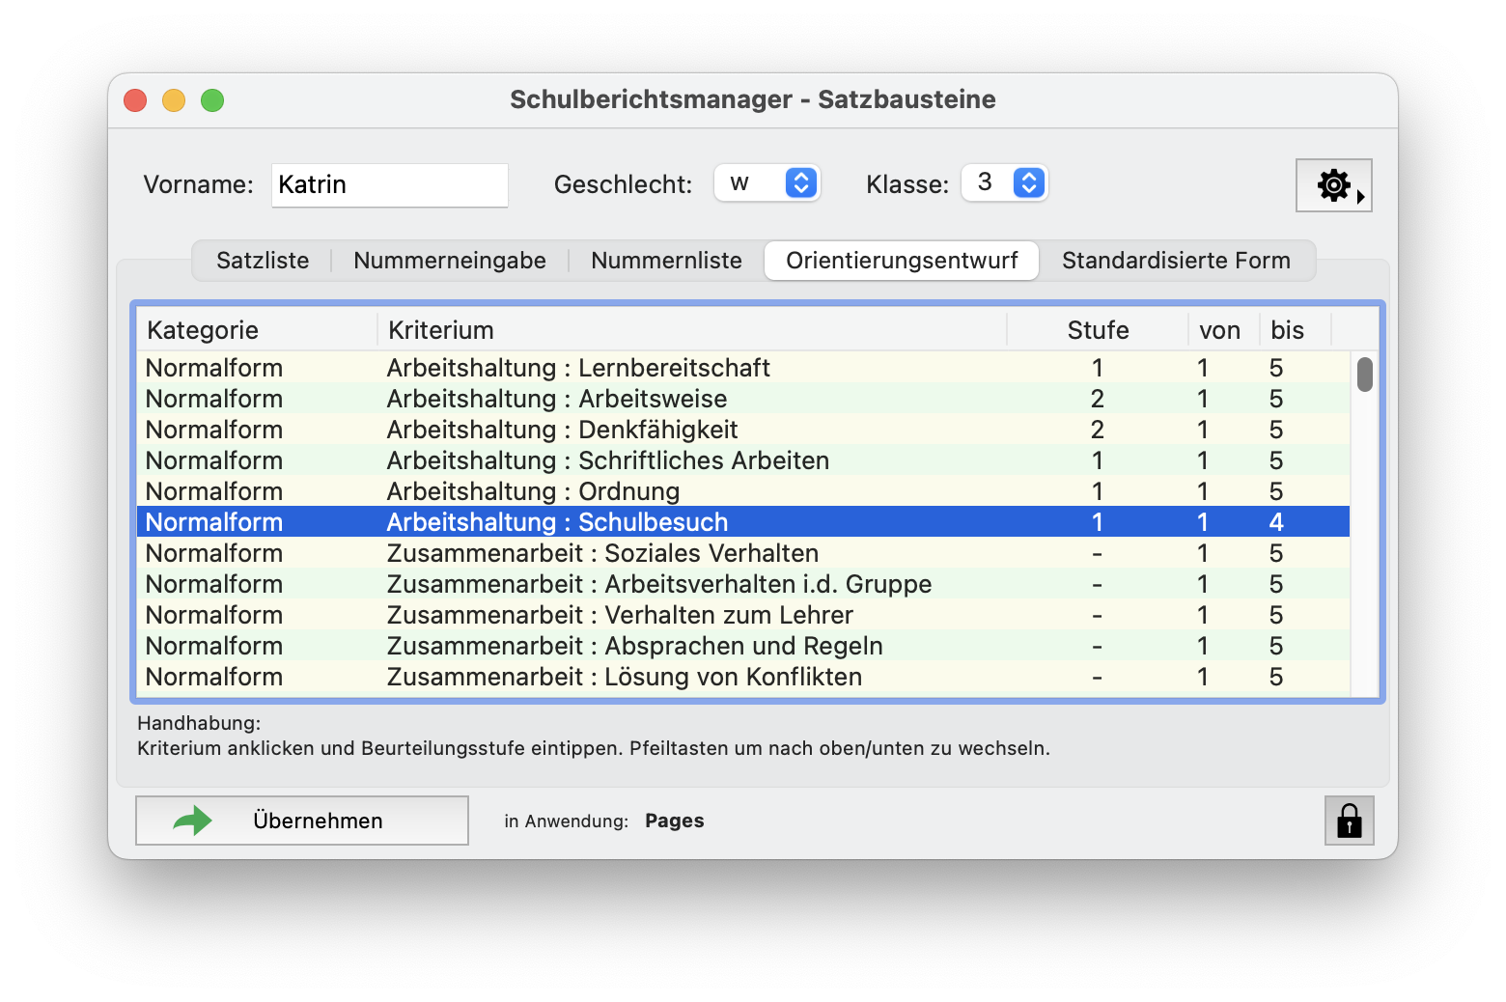Switch to the Nummernliste tab
Image resolution: width=1506 pixels, height=1002 pixels.
(666, 260)
